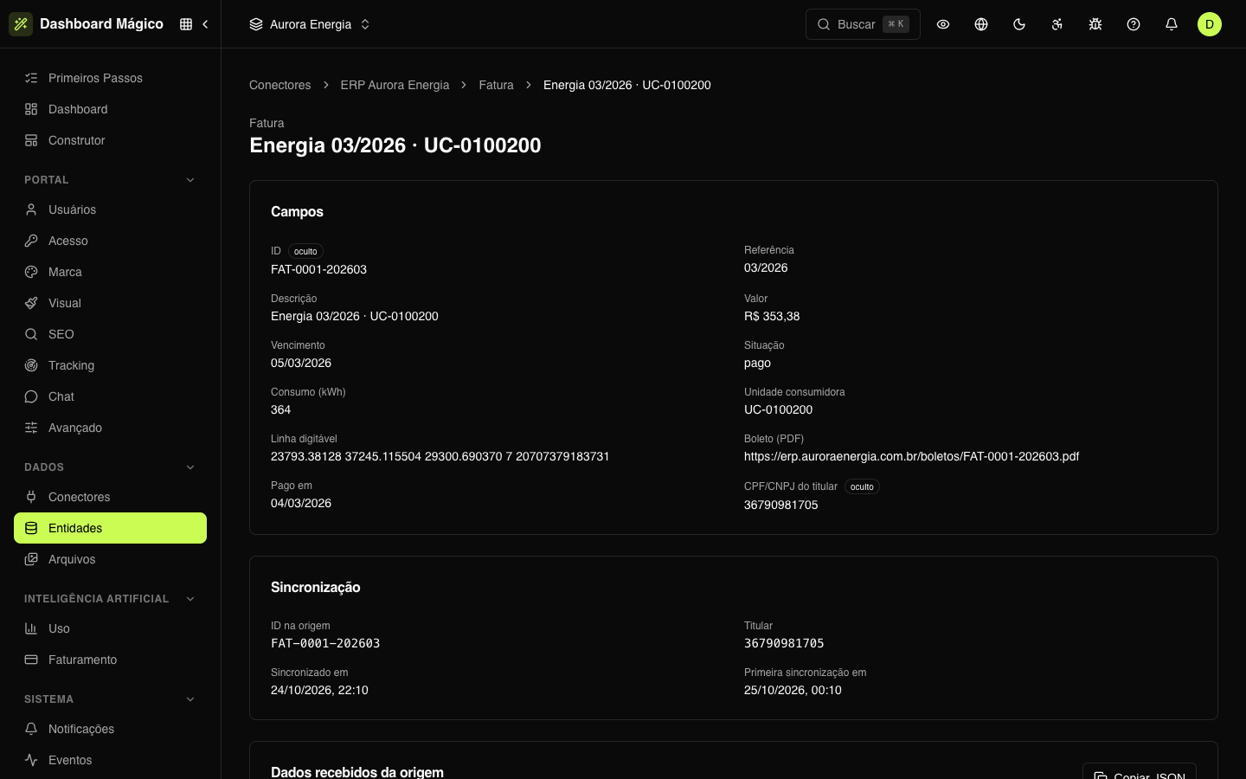Image resolution: width=1246 pixels, height=779 pixels.
Task: Click the SEO magnifier icon
Action: click(31, 334)
